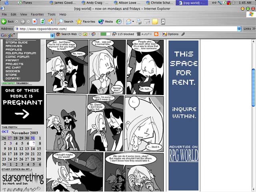Click the system tray chain link icon
The height and width of the screenshot is (192, 256).
click(214, 3)
